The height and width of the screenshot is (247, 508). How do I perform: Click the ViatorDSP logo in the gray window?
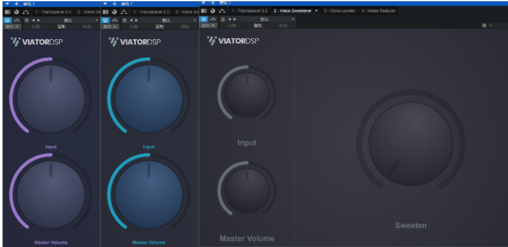click(233, 41)
